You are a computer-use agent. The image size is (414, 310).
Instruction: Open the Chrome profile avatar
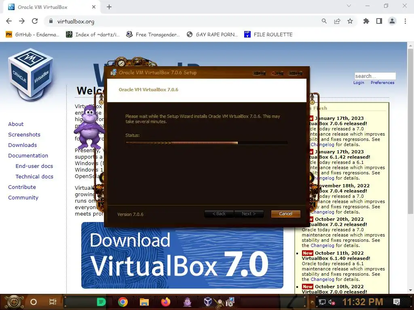click(x=392, y=21)
